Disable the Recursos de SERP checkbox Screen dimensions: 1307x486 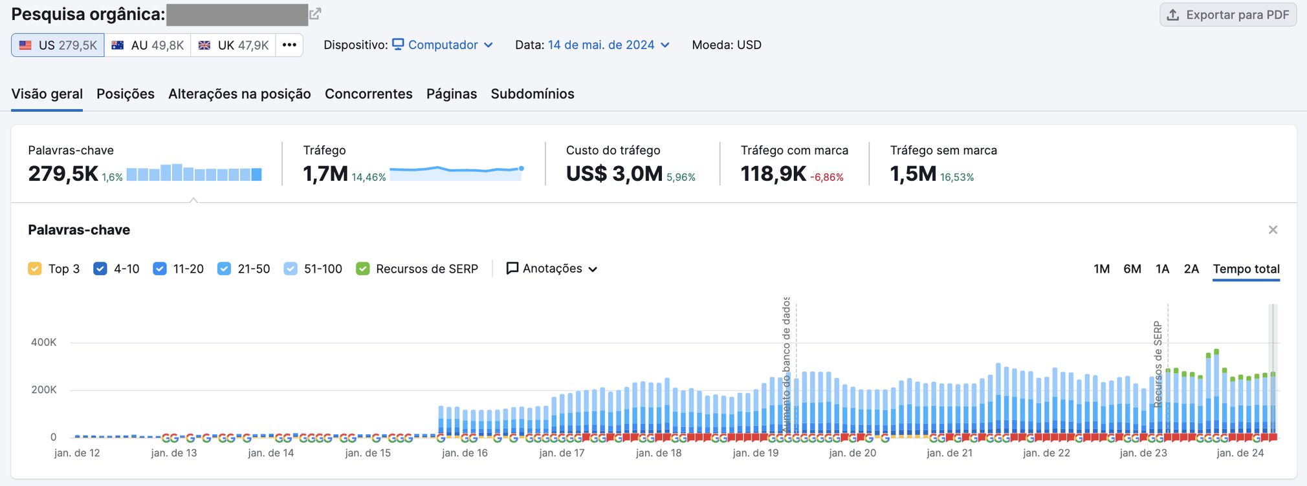363,269
